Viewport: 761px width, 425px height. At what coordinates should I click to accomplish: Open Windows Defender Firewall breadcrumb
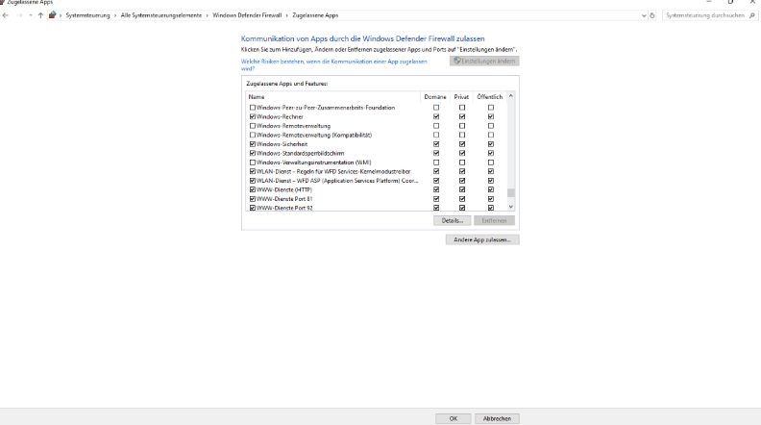pyautogui.click(x=247, y=15)
